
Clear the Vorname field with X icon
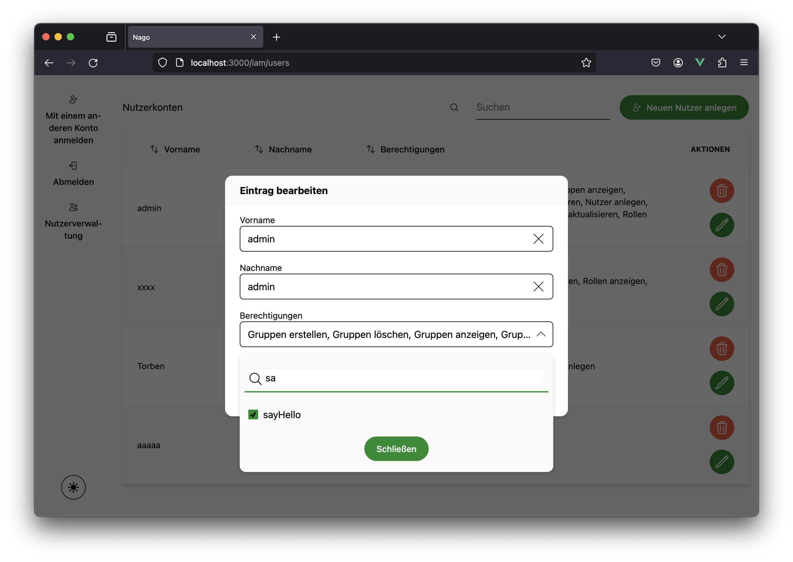(x=538, y=239)
